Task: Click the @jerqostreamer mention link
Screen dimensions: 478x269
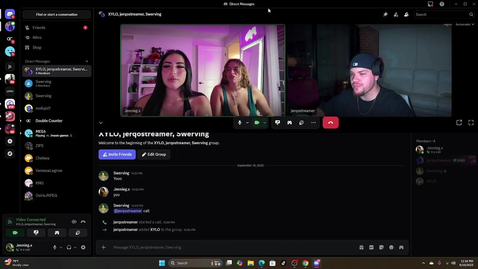Action: [x=128, y=211]
